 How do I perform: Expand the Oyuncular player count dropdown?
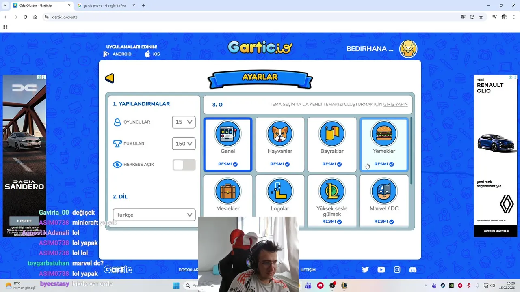184,122
